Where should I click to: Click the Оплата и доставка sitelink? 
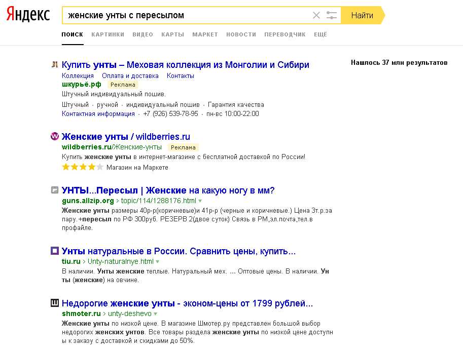click(130, 75)
